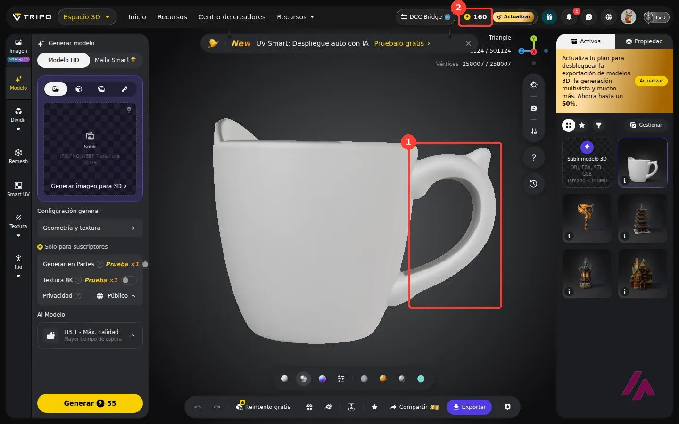The width and height of the screenshot is (679, 424).
Task: Open the language globe icon
Action: 609,17
